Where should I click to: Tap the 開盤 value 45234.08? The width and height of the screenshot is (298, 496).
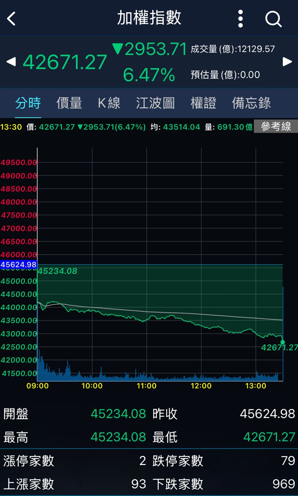[118, 414]
